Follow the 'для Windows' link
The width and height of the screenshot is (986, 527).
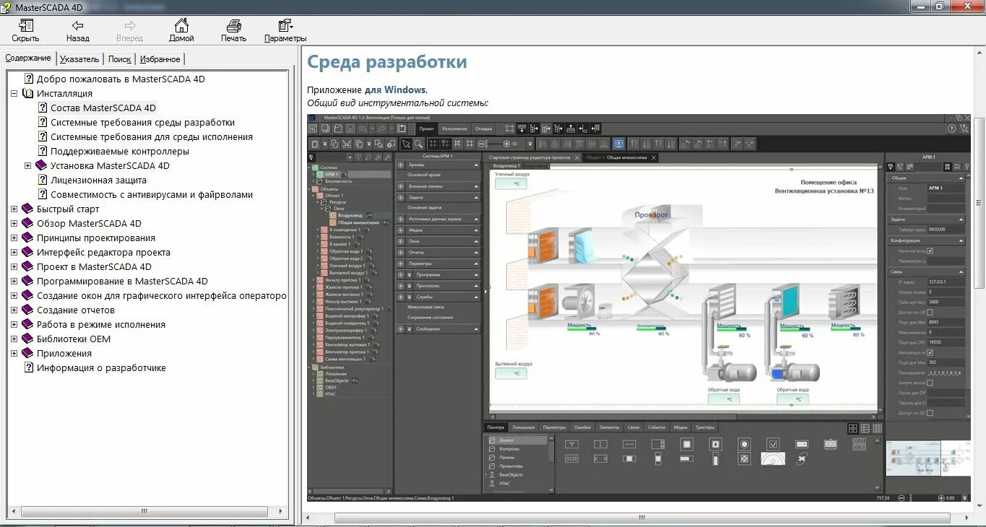[x=395, y=90]
